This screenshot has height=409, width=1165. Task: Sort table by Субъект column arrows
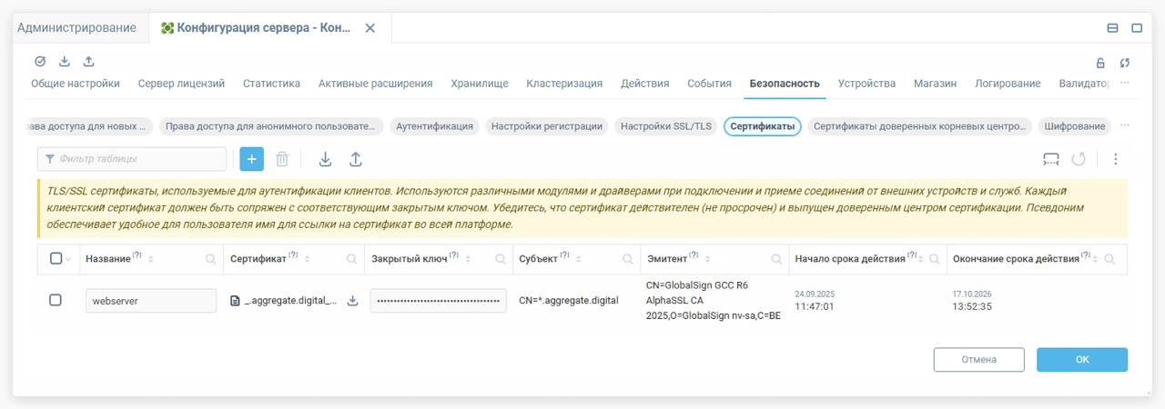tap(579, 259)
